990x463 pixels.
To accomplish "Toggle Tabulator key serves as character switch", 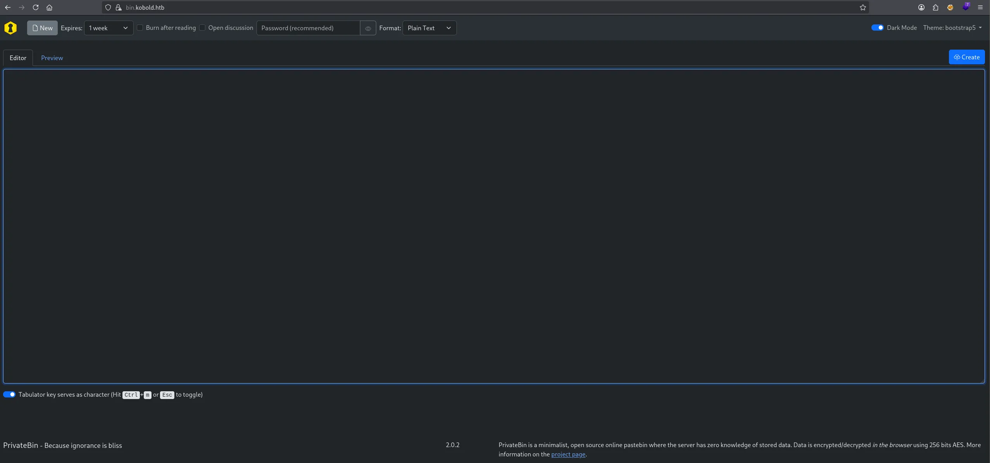I will (9, 394).
